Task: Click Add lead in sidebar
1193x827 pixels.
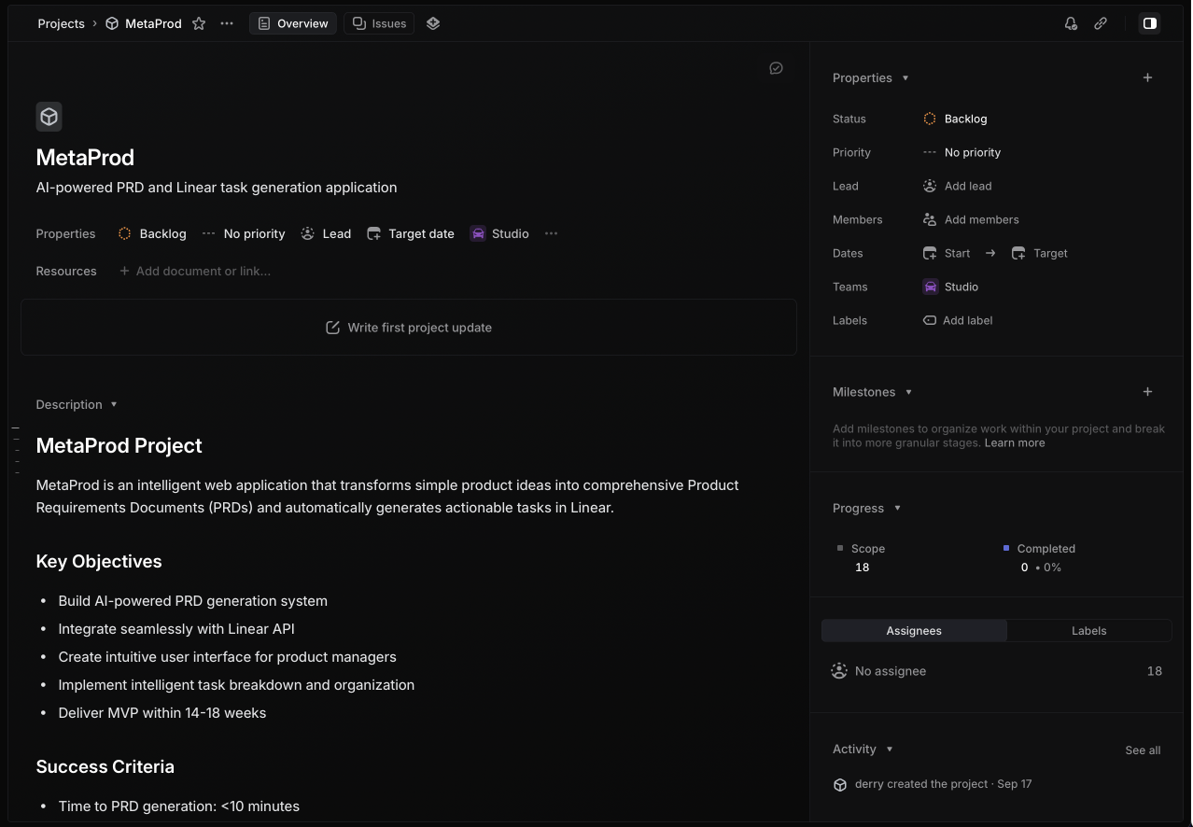Action: click(x=957, y=186)
